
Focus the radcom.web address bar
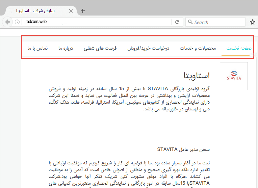click(x=95, y=22)
